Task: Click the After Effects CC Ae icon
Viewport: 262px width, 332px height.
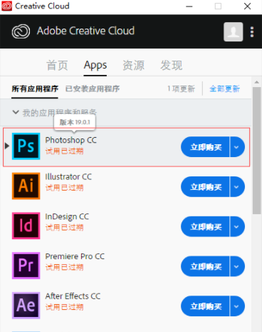Action: (x=26, y=306)
